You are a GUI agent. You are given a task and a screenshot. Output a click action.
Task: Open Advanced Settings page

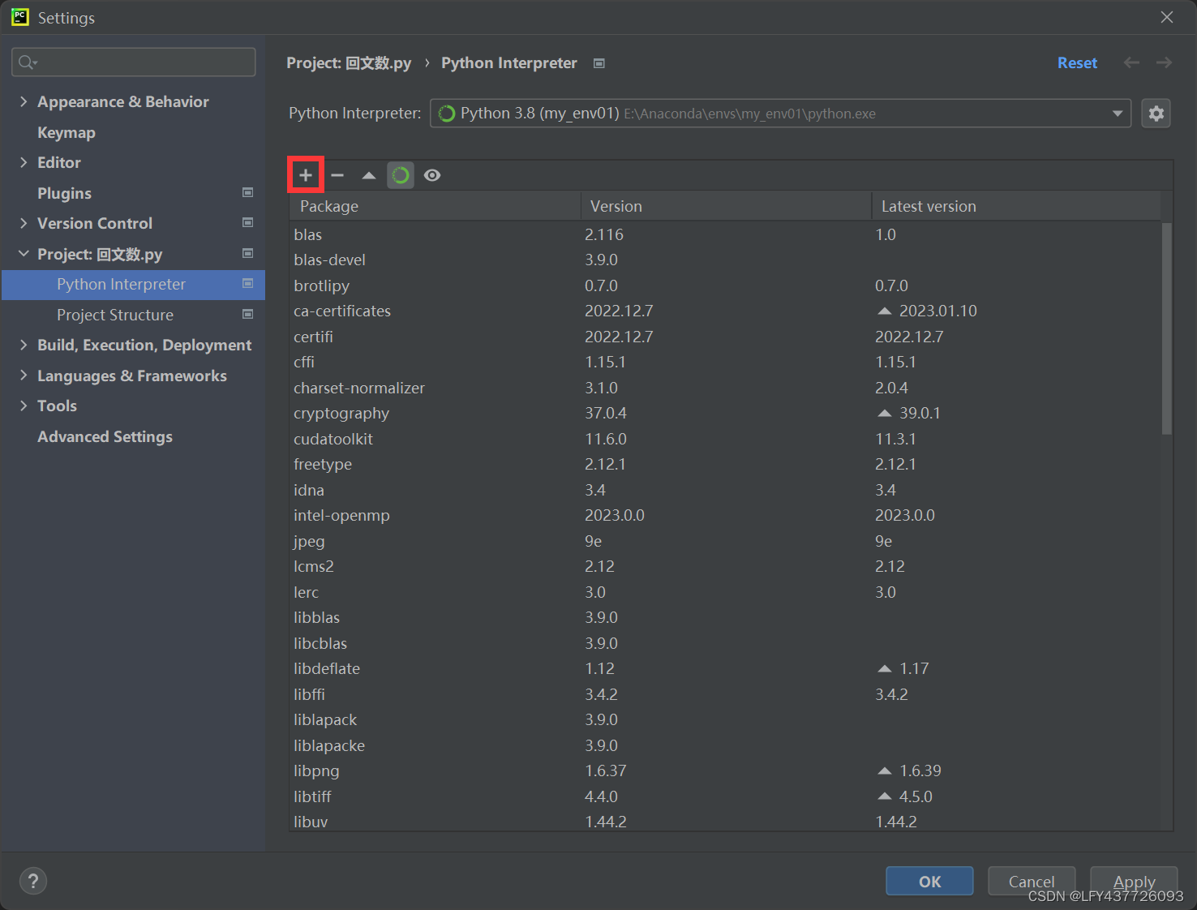tap(105, 436)
